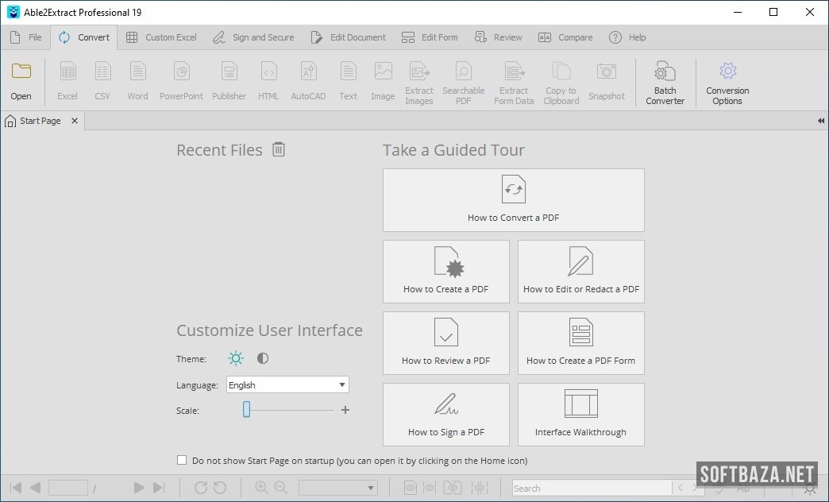Viewport: 829px width, 502px height.
Task: Switch to the dark theme toggle
Action: tap(263, 358)
